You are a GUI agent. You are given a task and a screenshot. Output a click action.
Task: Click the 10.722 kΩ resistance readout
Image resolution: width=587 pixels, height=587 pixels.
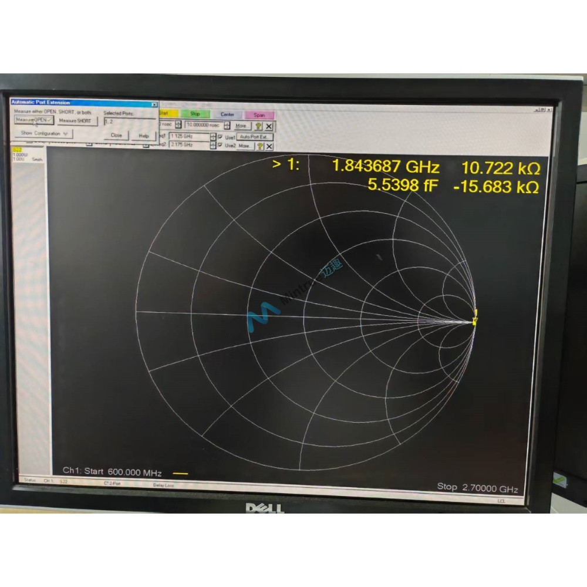click(501, 168)
